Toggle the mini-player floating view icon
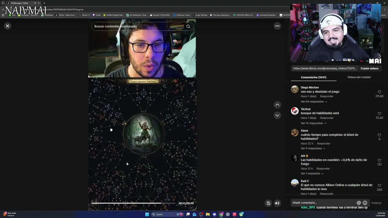 pyautogui.click(x=268, y=203)
